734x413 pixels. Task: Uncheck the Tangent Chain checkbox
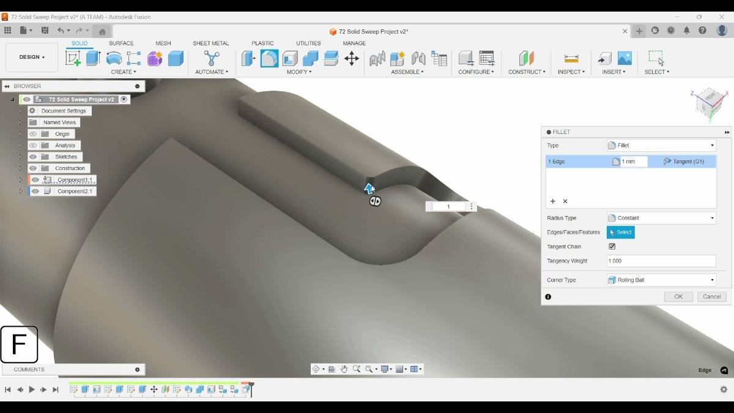coord(612,247)
